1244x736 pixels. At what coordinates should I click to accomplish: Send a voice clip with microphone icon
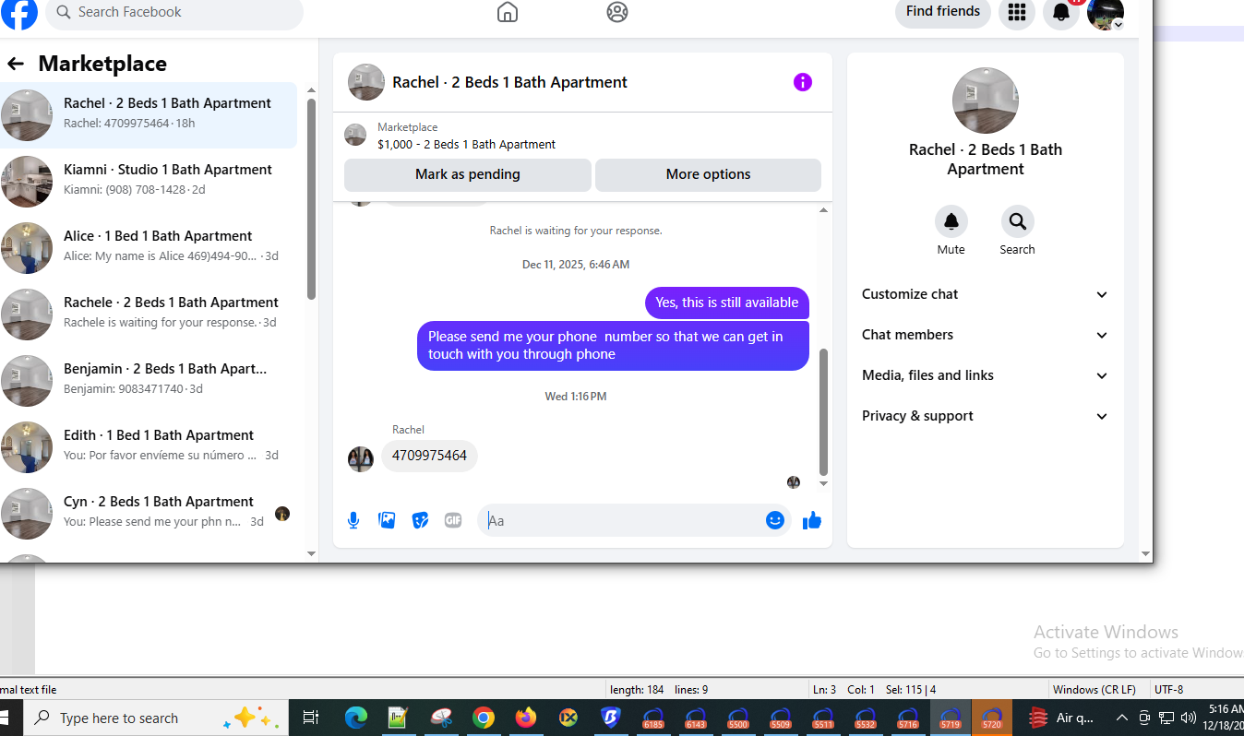pos(353,520)
